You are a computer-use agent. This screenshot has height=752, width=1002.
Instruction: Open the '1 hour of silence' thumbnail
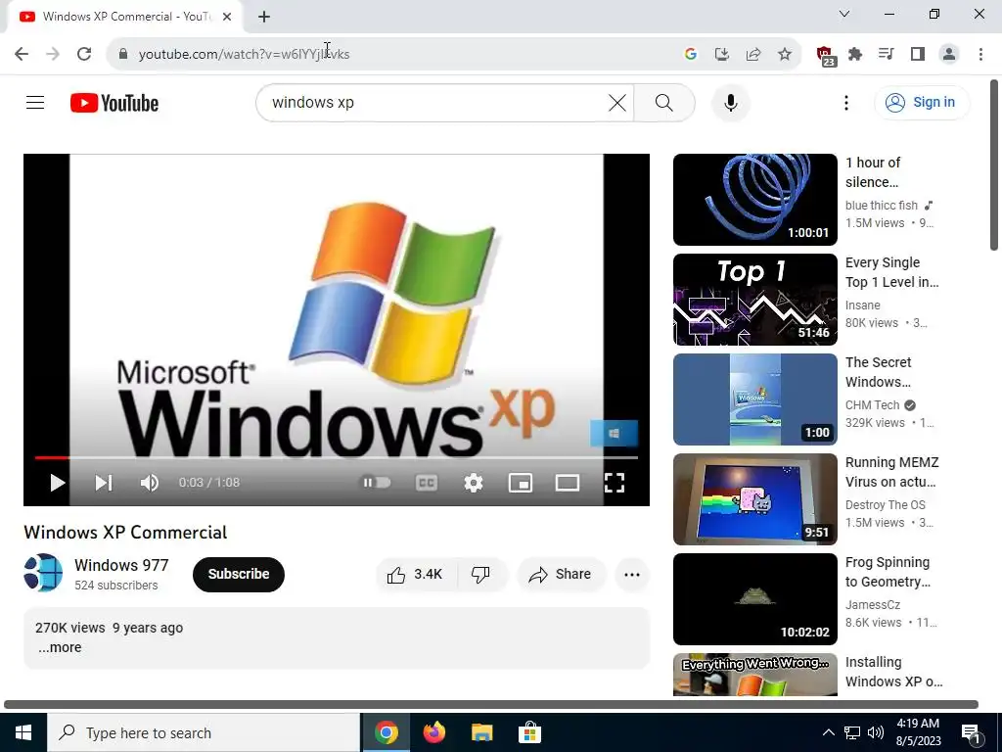pos(754,200)
